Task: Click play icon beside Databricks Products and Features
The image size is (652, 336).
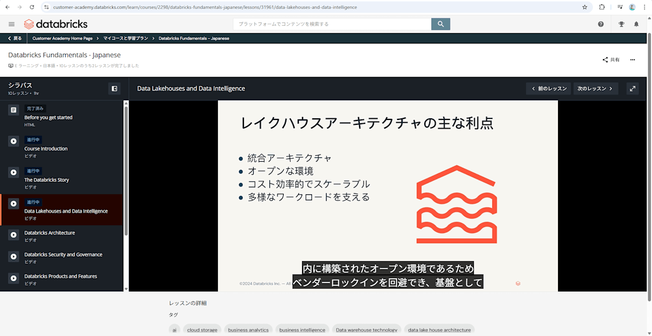Action: coord(14,278)
